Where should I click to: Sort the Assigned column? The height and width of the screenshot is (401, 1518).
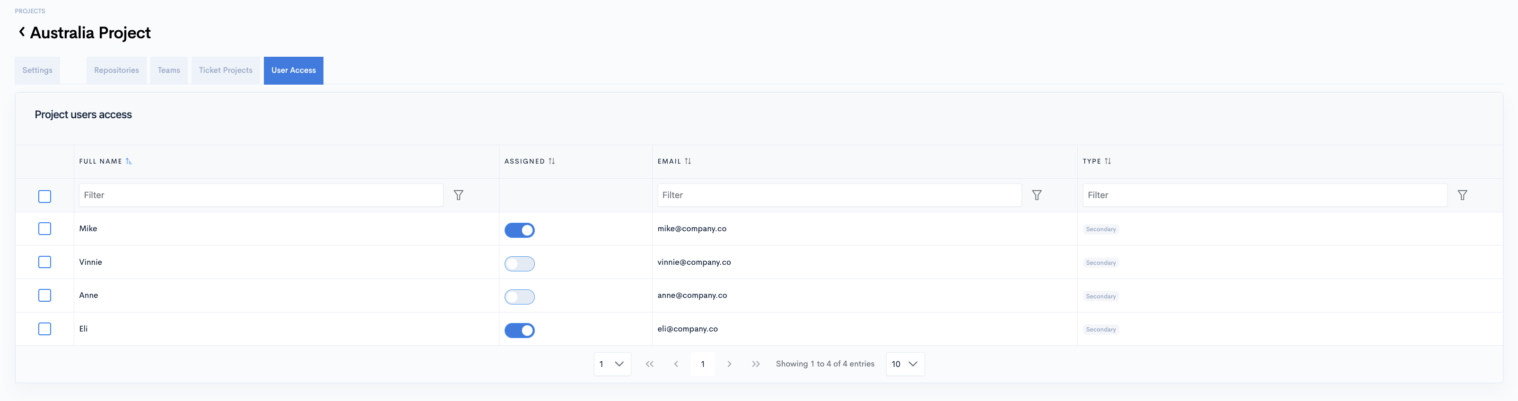pos(551,161)
